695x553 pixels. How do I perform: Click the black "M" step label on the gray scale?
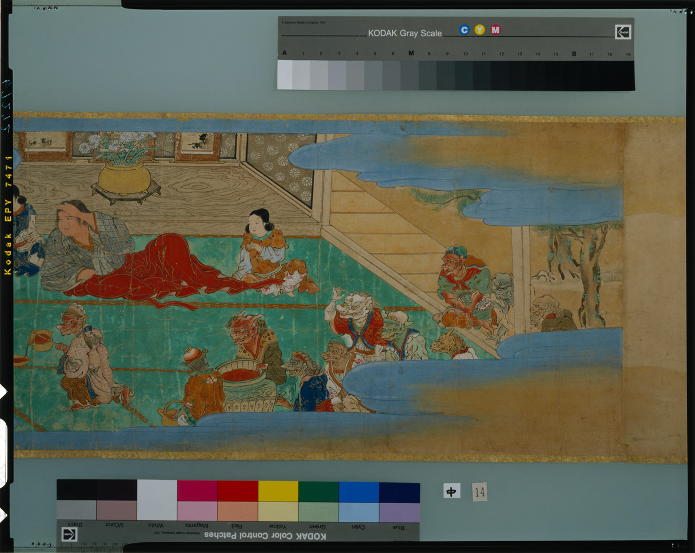(x=411, y=54)
